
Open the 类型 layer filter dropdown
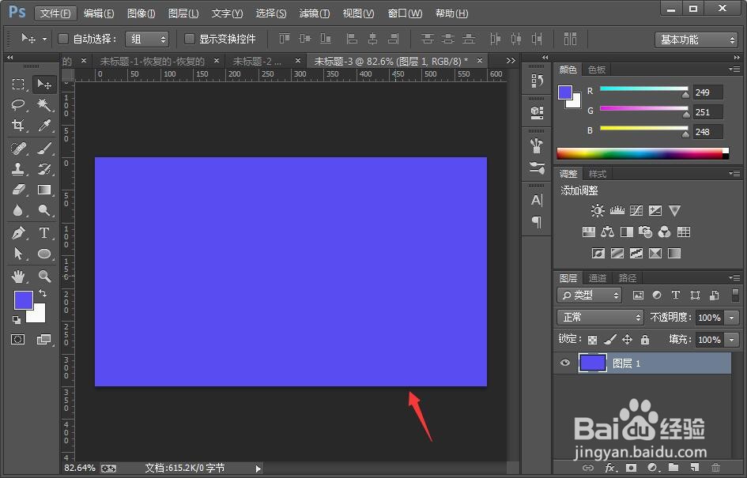point(590,295)
